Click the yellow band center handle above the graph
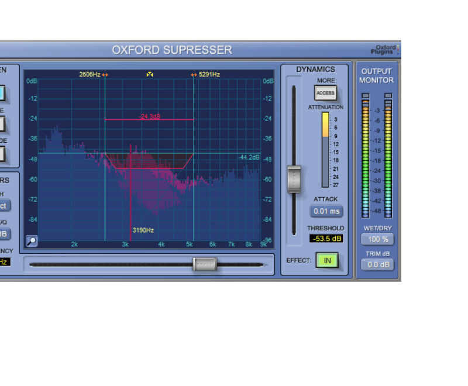This screenshot has width=468, height=386. (x=150, y=74)
